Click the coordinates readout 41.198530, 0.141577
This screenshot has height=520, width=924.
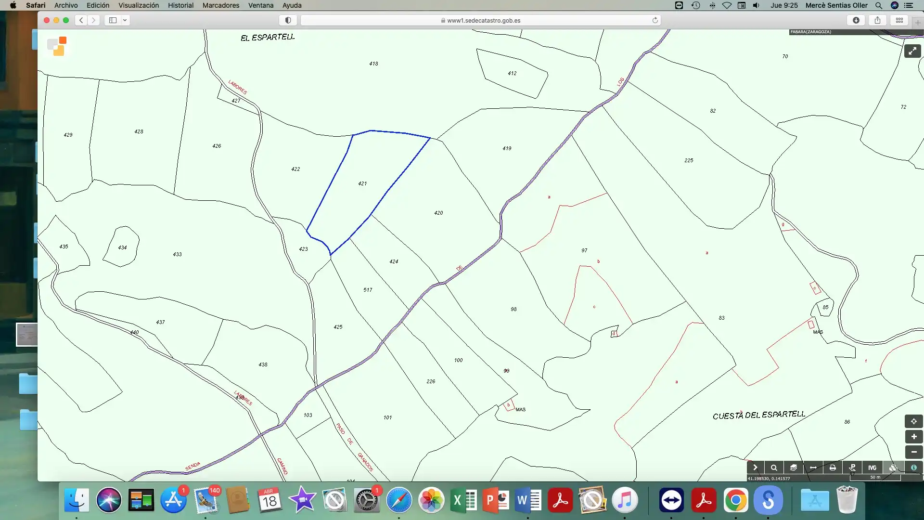pos(769,479)
